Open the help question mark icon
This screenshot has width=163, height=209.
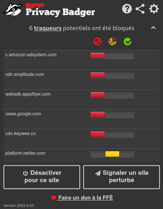(x=127, y=9)
